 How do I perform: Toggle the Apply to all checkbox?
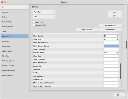[34, 22]
